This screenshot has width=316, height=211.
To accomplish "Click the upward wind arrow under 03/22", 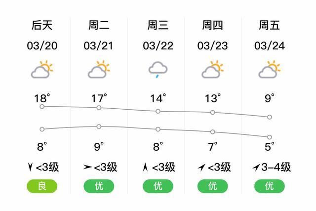I will (x=145, y=167).
